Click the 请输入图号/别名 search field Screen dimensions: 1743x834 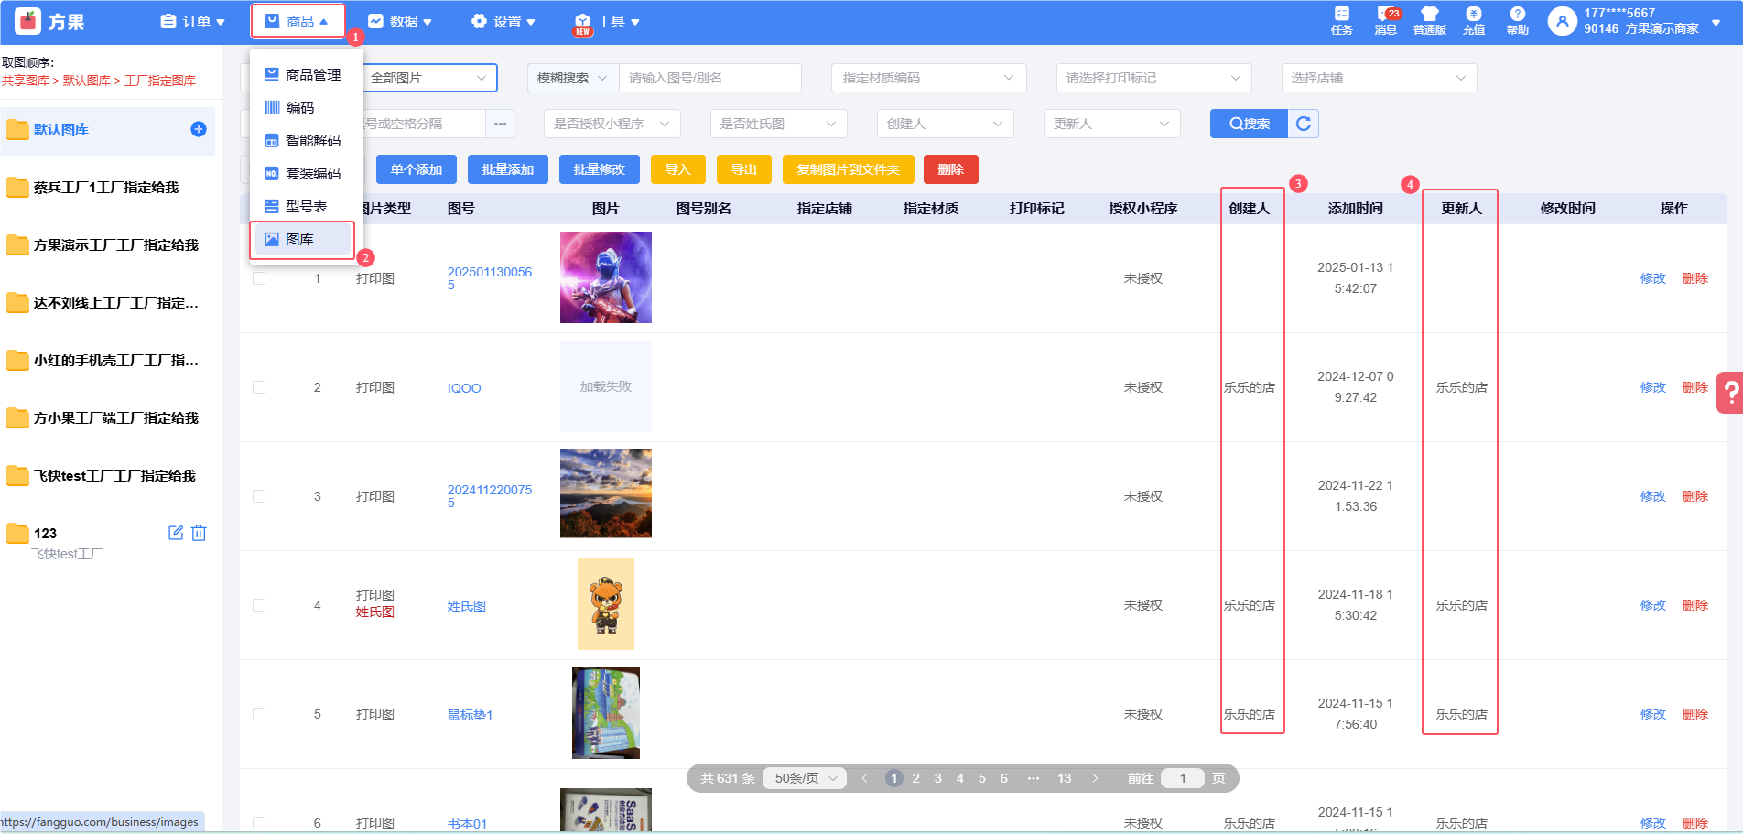[x=709, y=78]
